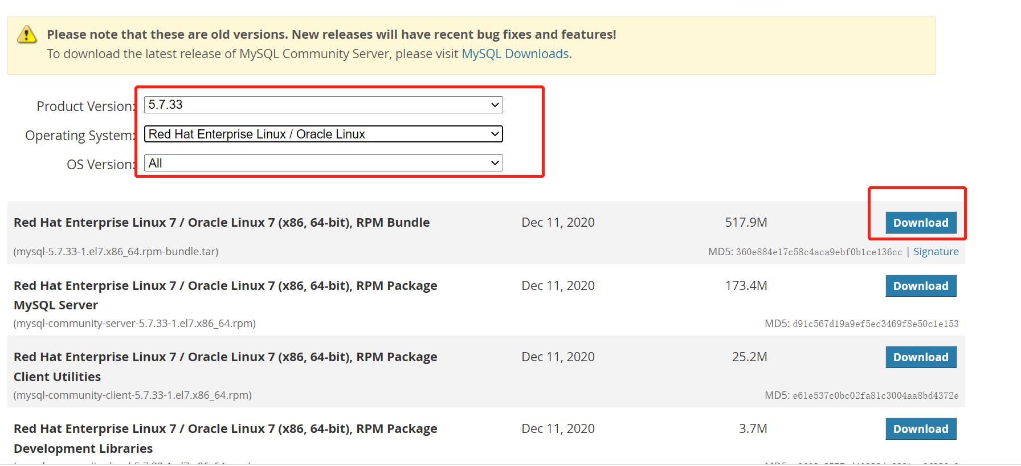Click the RPM Bundle date Dec 11, 2020

[x=558, y=223]
